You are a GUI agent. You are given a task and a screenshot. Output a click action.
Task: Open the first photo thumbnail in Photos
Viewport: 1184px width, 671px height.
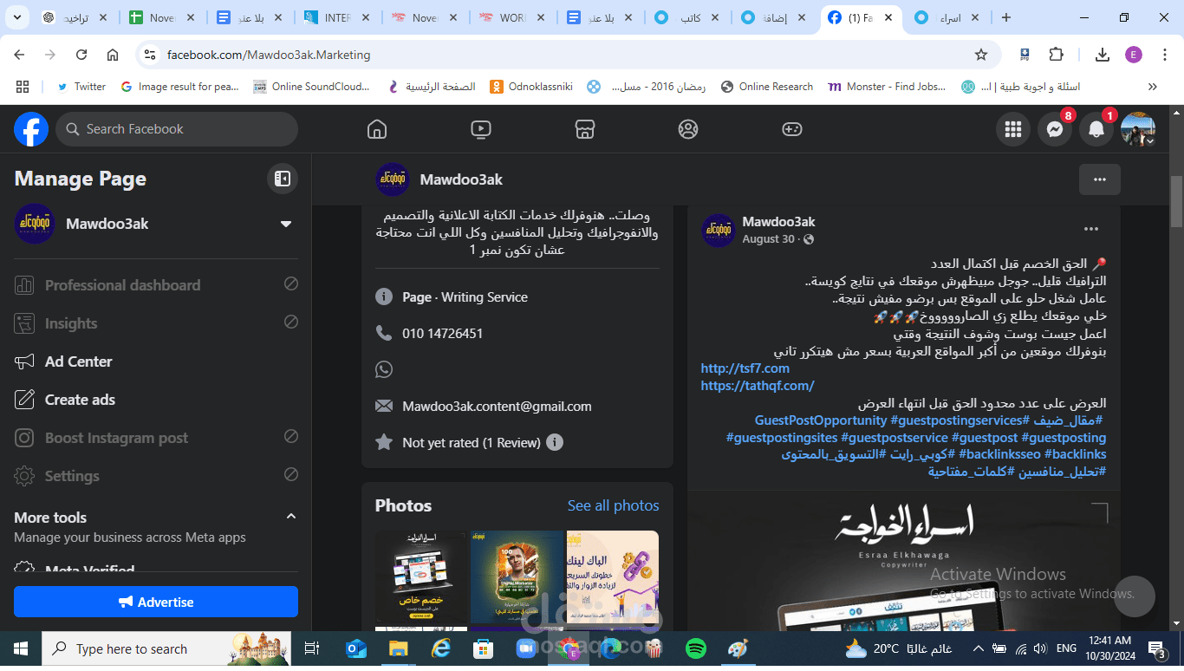pos(421,578)
